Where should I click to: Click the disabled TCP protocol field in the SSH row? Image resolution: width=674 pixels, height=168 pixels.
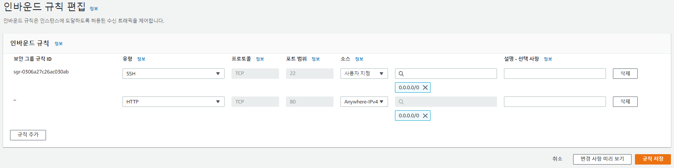click(255, 73)
